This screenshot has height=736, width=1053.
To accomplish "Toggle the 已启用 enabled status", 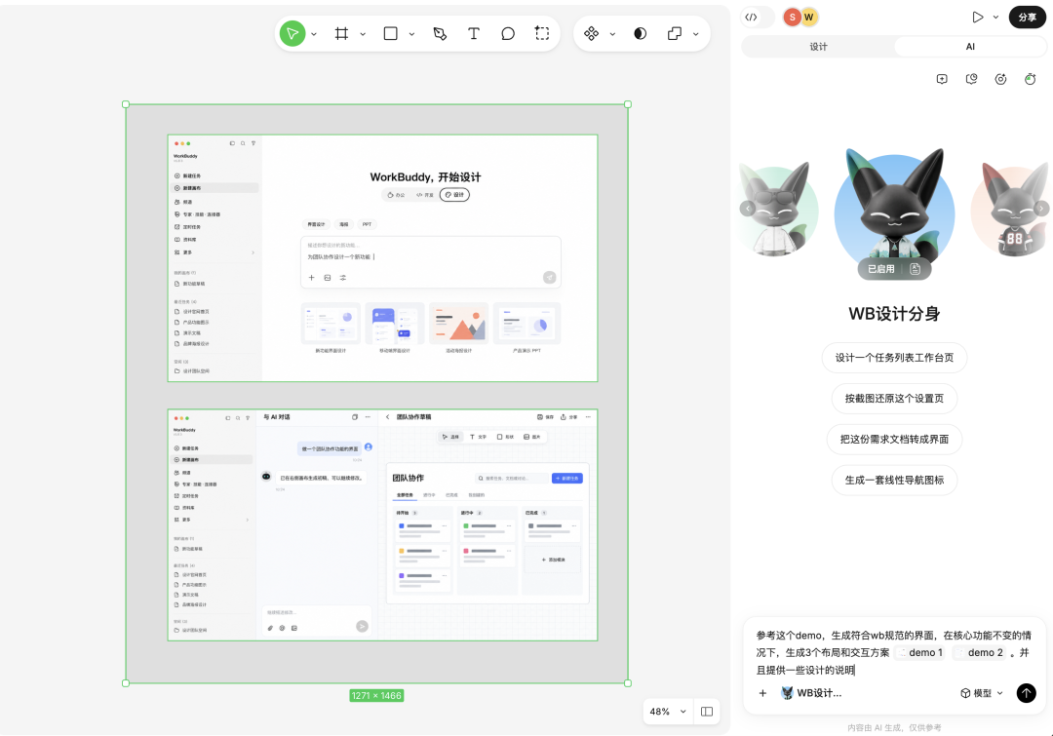I will point(880,269).
